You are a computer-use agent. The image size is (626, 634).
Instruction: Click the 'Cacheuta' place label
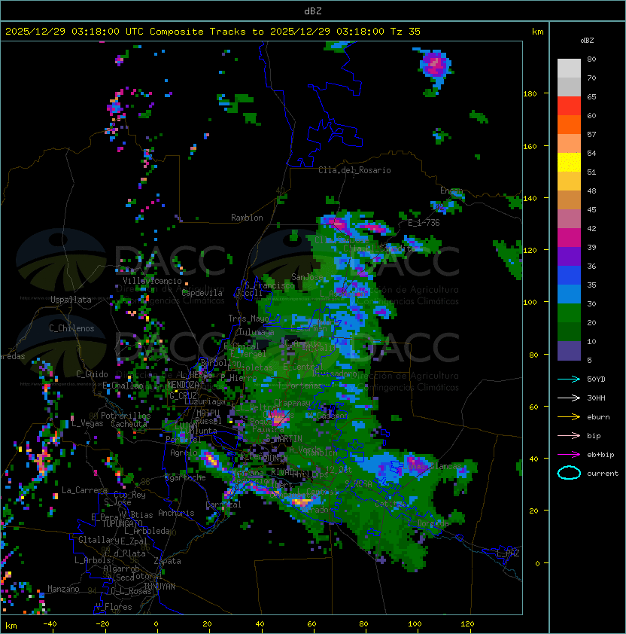(129, 424)
